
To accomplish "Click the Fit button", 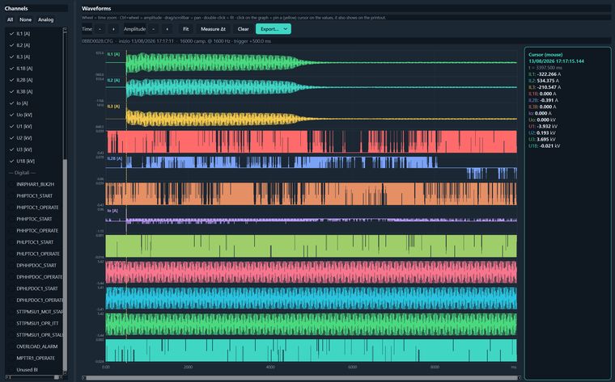I will (186, 29).
